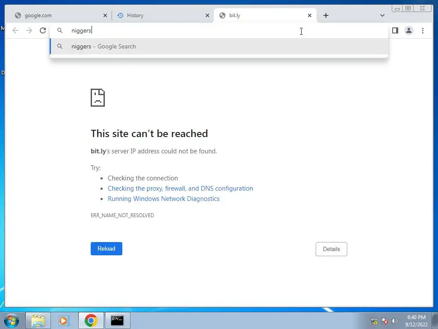This screenshot has width=438, height=329.
Task: Open a new tab with the plus button
Action: (x=326, y=15)
